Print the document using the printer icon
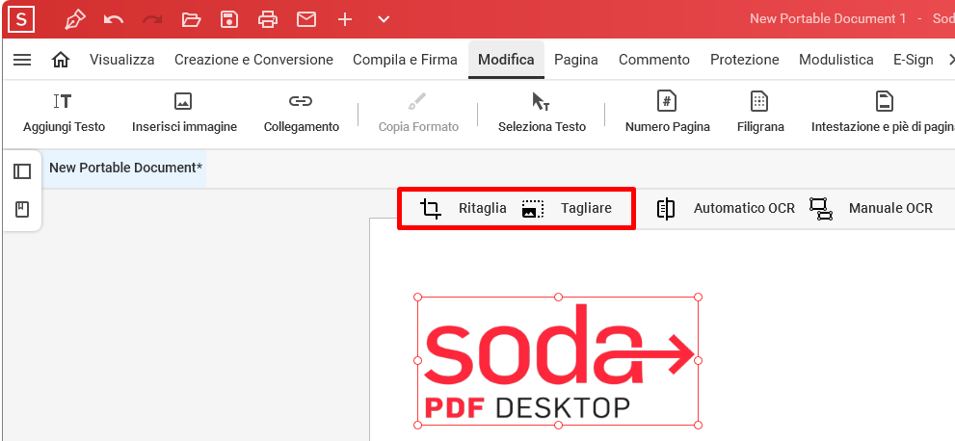 (x=267, y=19)
